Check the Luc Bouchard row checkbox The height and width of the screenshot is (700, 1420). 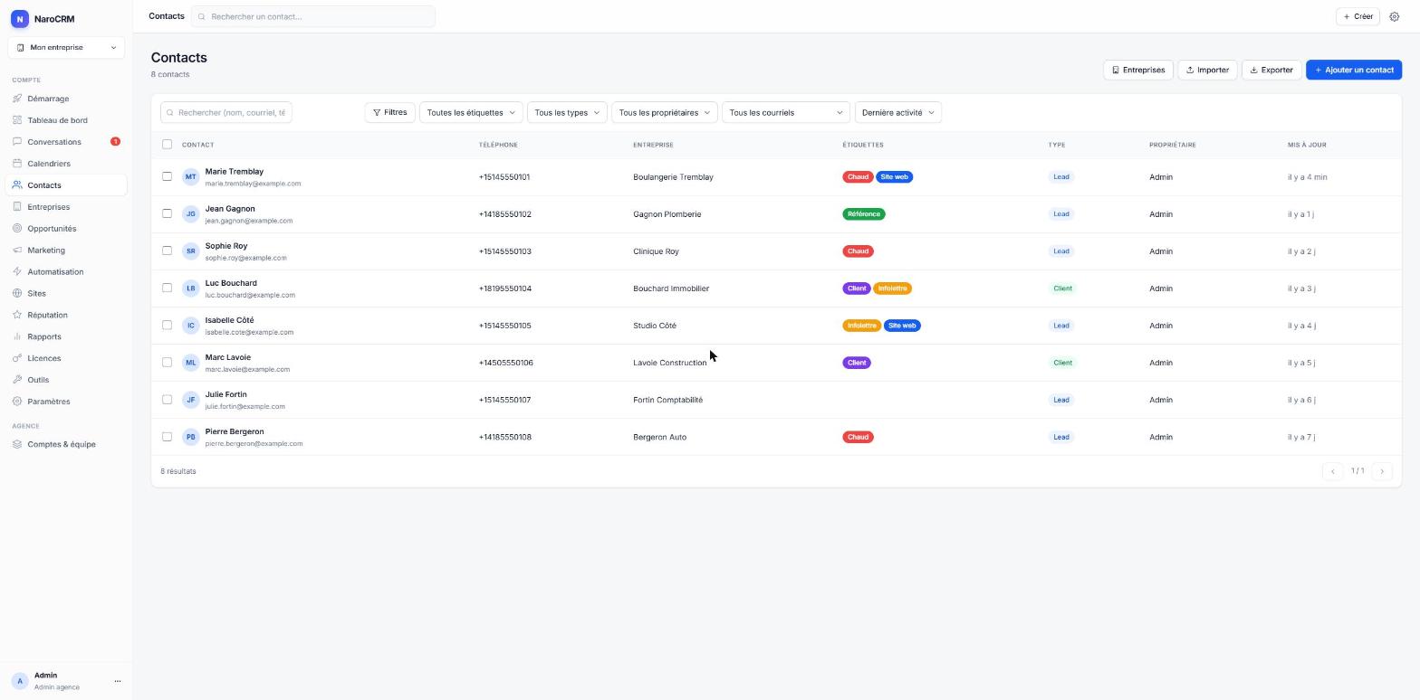coord(167,288)
